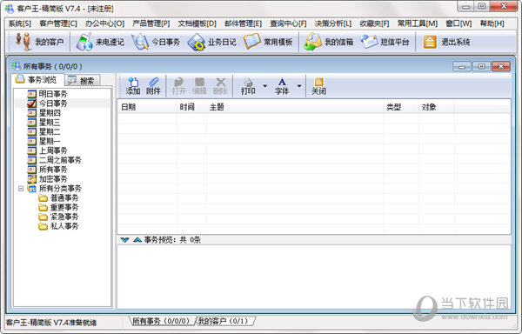Open 文档模板[D] menu
This screenshot has height=334, width=522.
point(197,23)
